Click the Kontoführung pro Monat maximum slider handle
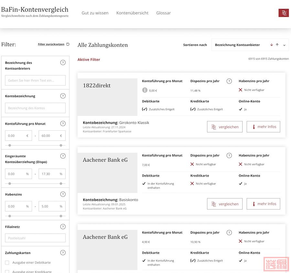Image resolution: width=291 pixels, height=273 pixels. tap(61, 146)
